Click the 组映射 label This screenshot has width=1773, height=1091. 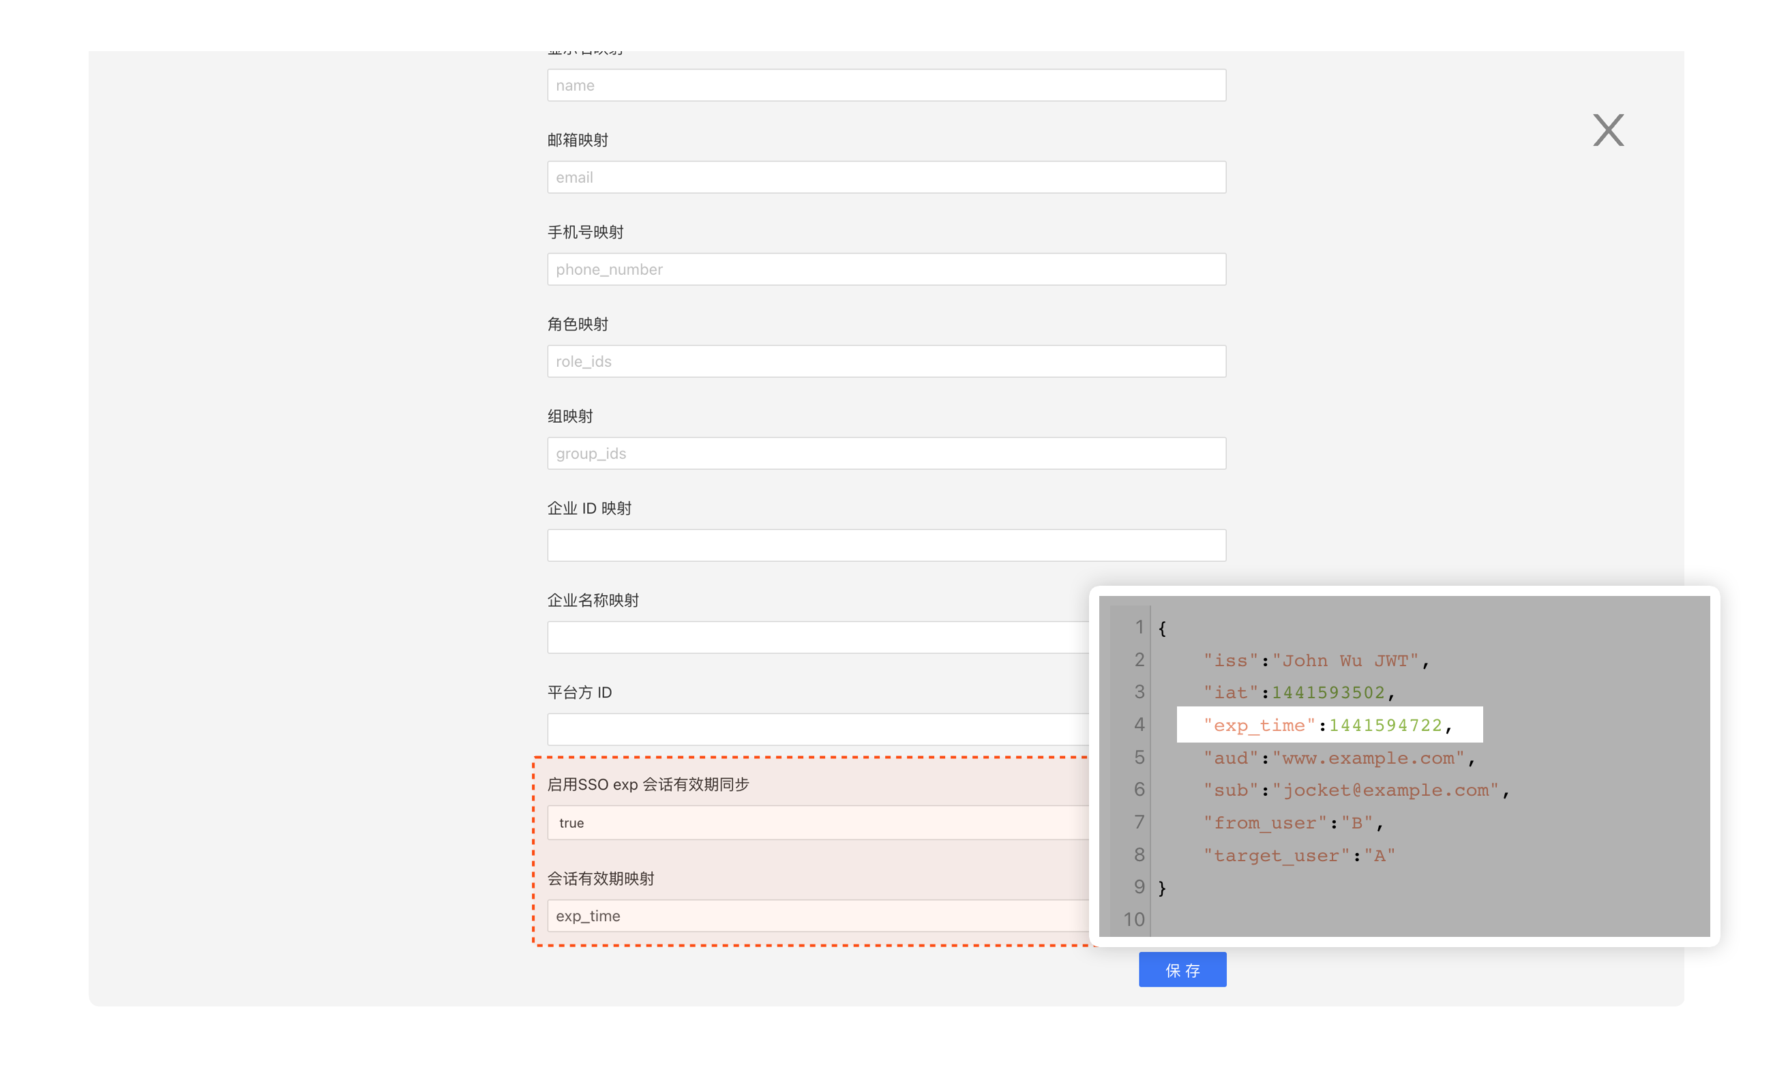[570, 417]
